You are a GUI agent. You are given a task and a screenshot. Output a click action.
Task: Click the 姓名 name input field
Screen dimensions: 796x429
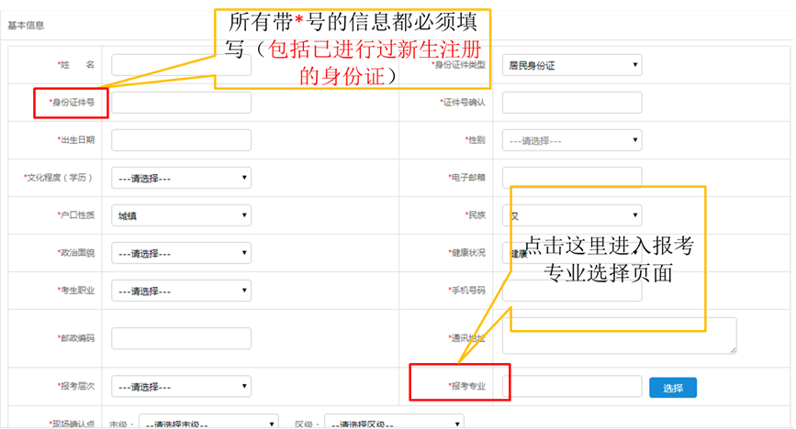click(x=163, y=65)
